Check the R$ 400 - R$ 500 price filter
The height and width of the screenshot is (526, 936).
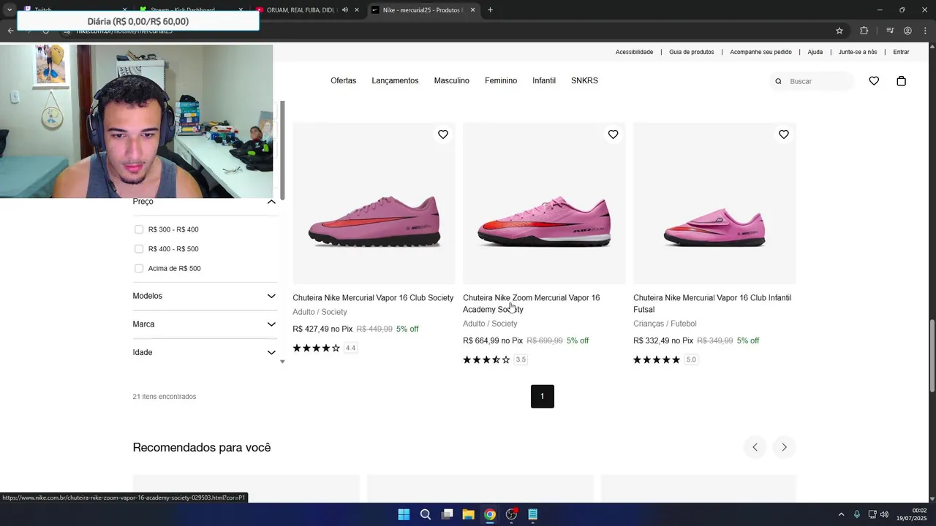[x=139, y=249]
